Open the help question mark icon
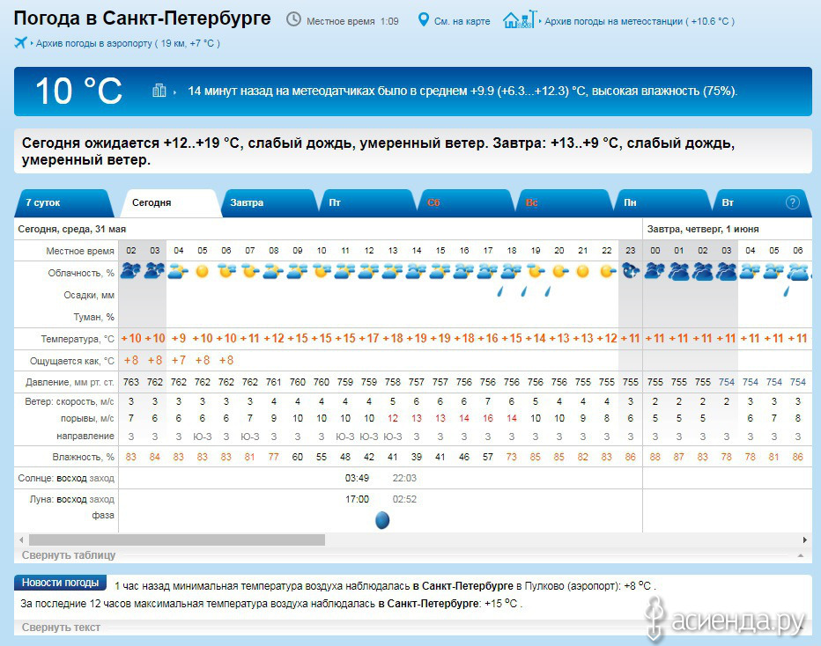This screenshot has height=646, width=821. click(792, 202)
